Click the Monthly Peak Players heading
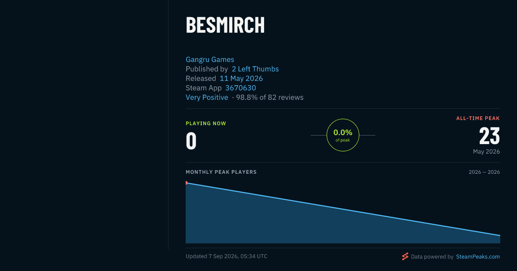Screen dimensions: 517x271 221,172
